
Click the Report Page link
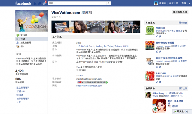(23, 98)
